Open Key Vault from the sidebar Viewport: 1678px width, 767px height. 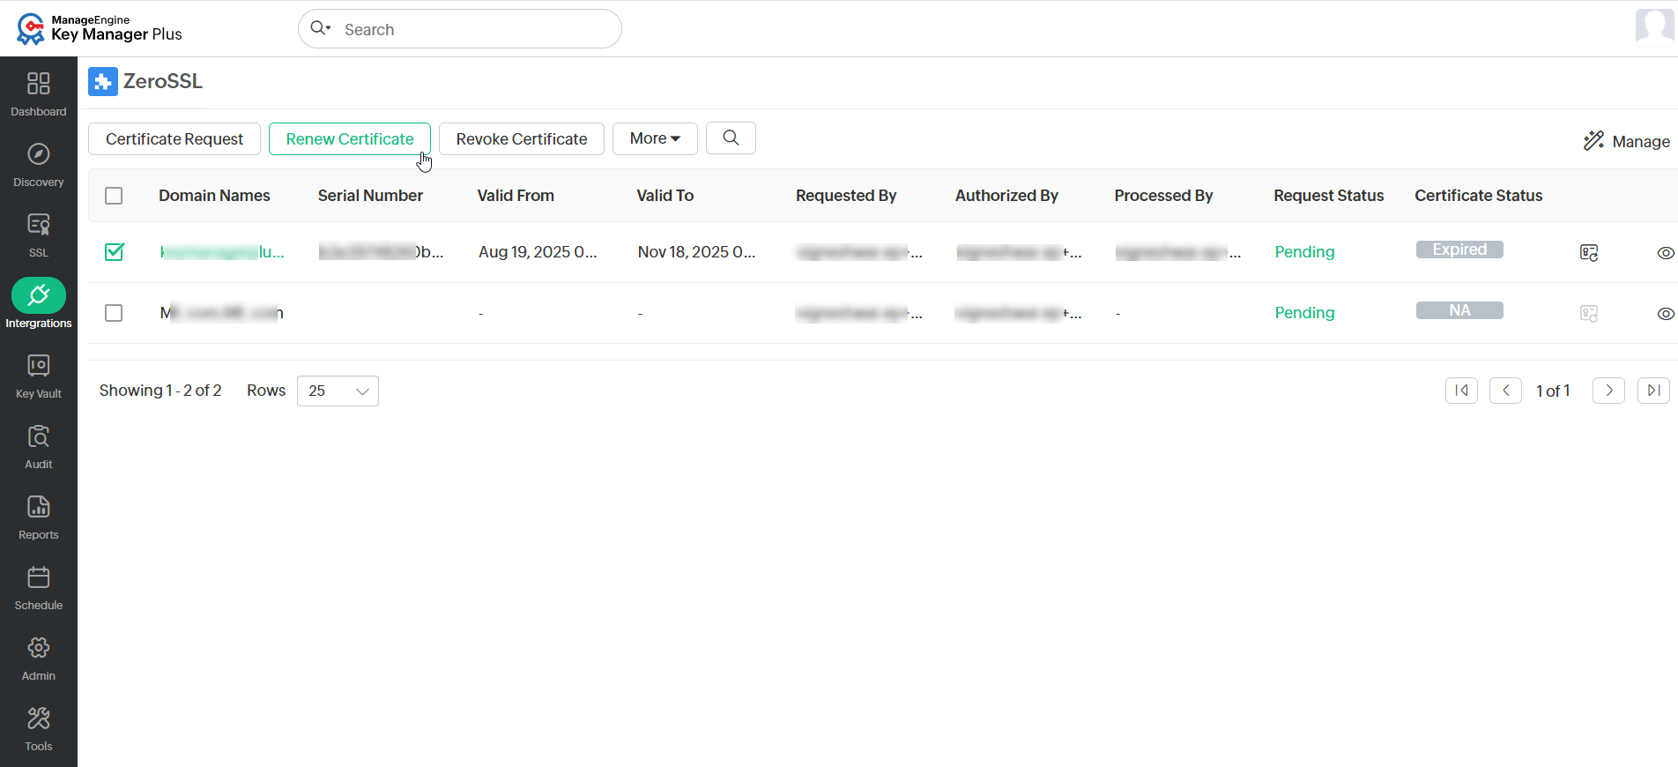(38, 376)
